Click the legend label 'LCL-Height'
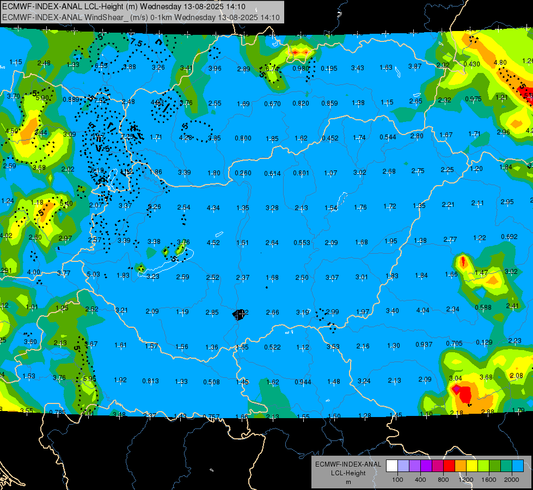 (348, 473)
